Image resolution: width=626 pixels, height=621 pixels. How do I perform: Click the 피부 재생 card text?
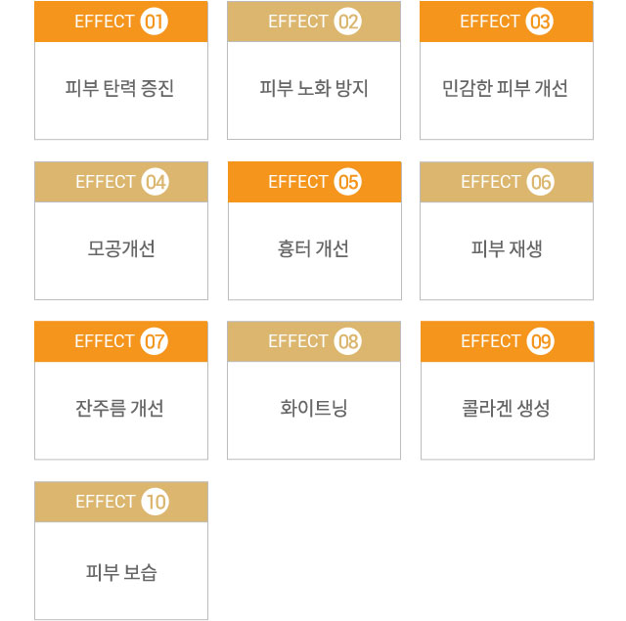tap(507, 248)
